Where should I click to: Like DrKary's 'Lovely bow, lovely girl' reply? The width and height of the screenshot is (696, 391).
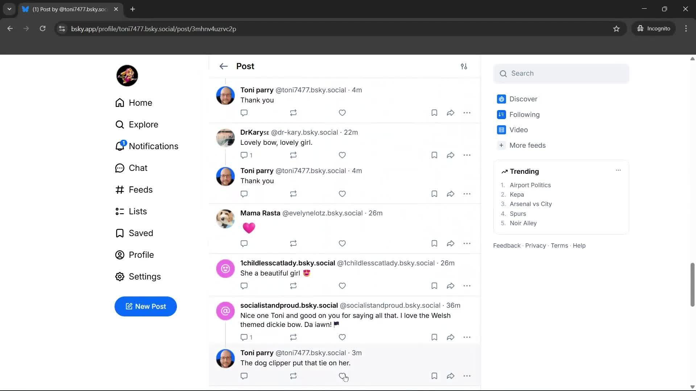pos(342,155)
